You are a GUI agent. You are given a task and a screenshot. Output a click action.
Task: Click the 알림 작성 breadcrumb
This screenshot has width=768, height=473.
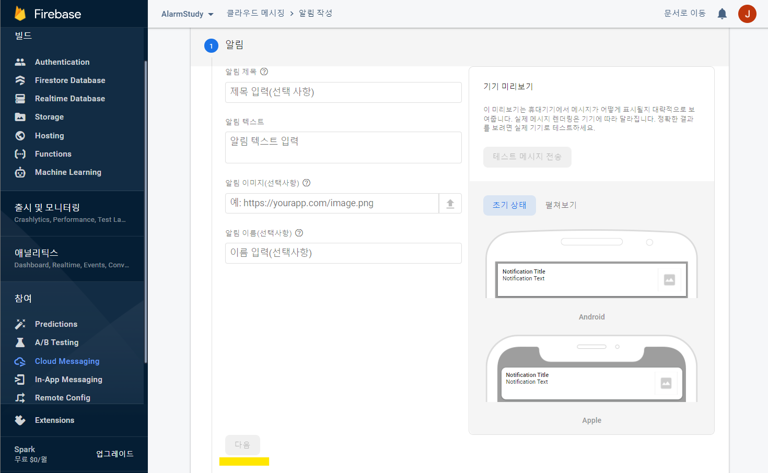316,14
